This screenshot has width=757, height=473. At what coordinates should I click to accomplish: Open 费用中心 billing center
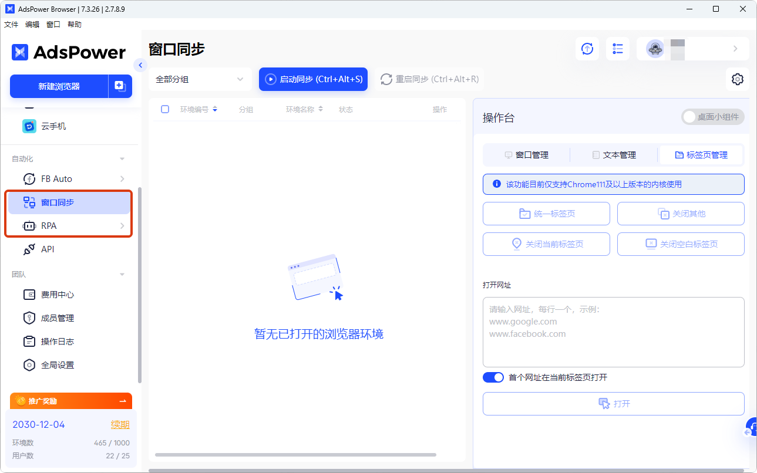point(57,295)
